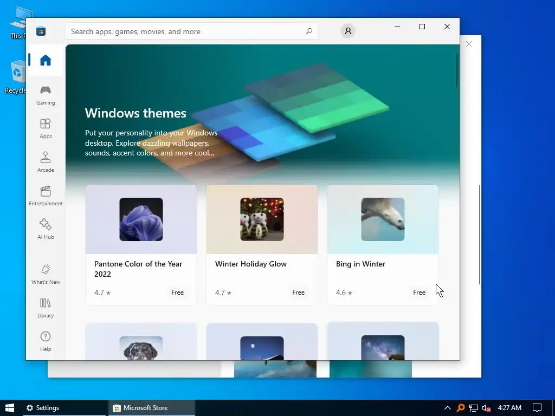Open the Apps section
The image size is (555, 416).
point(46,129)
